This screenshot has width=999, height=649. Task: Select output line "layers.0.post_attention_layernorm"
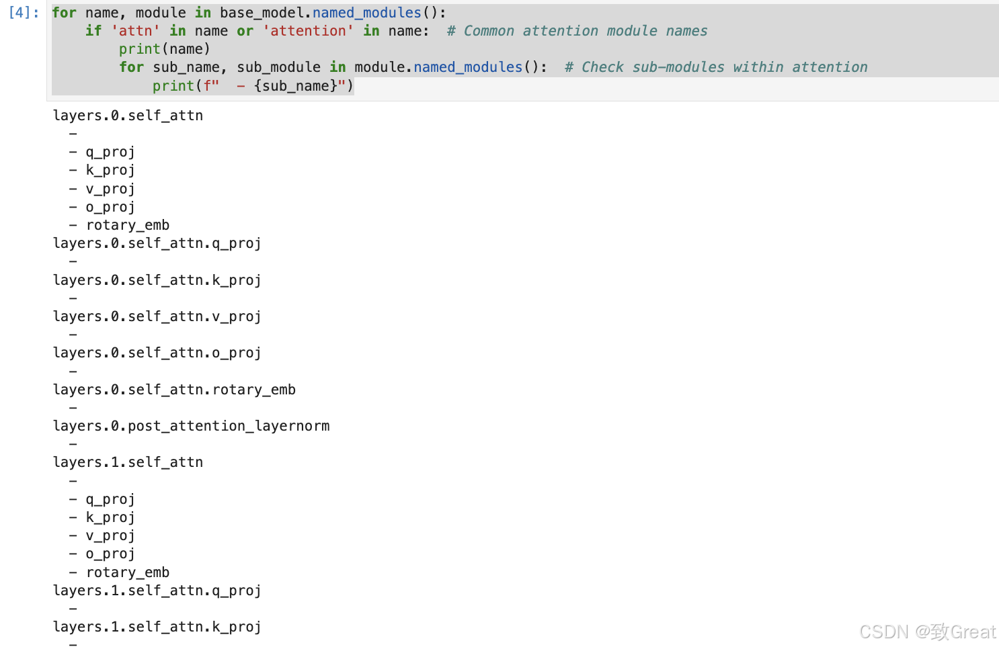[x=191, y=426]
